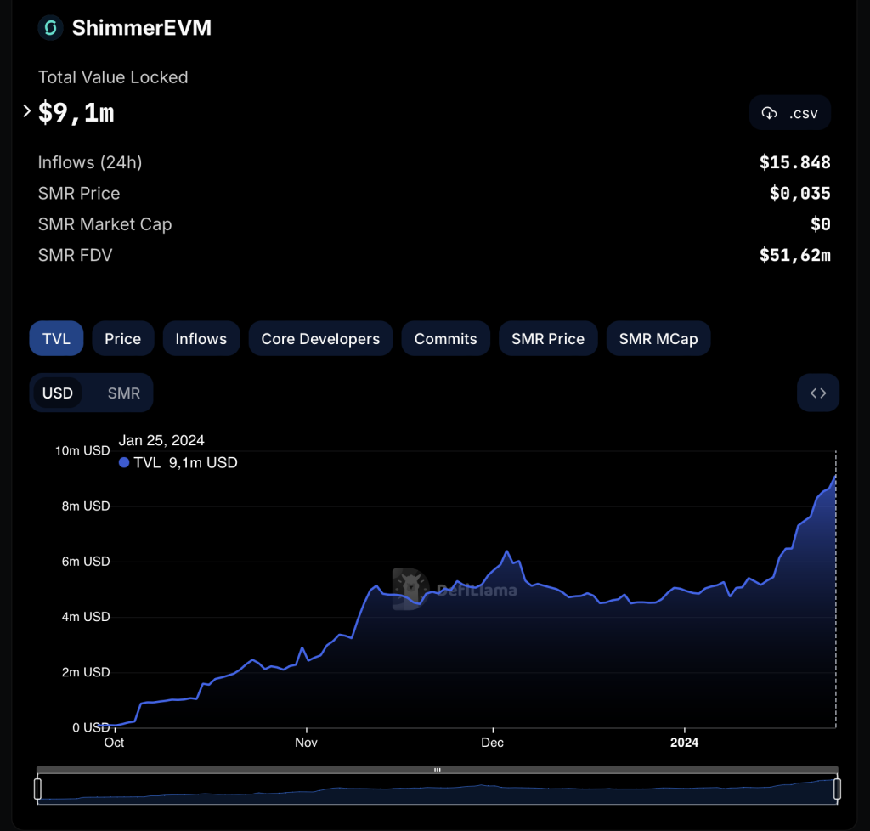Image resolution: width=870 pixels, height=831 pixels.
Task: Open the SMR MCap tab
Action: [658, 338]
